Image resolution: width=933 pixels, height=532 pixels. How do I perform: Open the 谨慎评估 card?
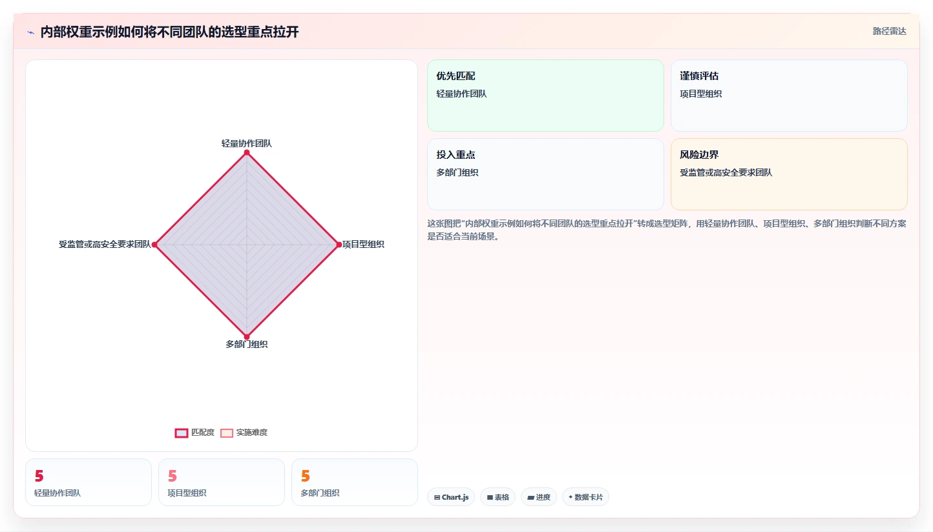(789, 96)
